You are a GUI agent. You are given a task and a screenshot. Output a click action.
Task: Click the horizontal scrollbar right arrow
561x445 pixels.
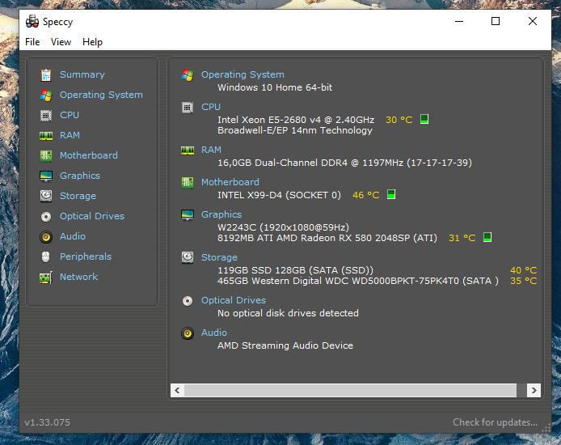tap(534, 390)
